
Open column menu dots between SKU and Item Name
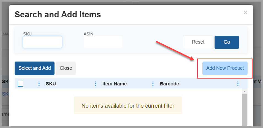coord(96,84)
